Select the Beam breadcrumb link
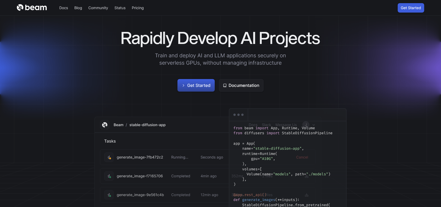The height and width of the screenshot is (207, 441). click(x=118, y=125)
